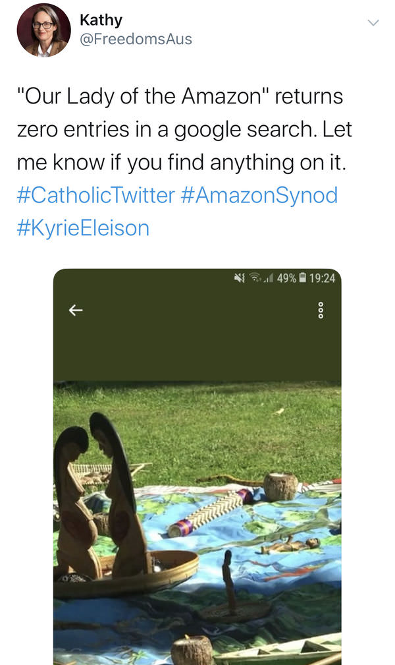Open the tweet text about Our Lady of the Amazon
This screenshot has height=665, width=395.
pyautogui.click(x=184, y=129)
